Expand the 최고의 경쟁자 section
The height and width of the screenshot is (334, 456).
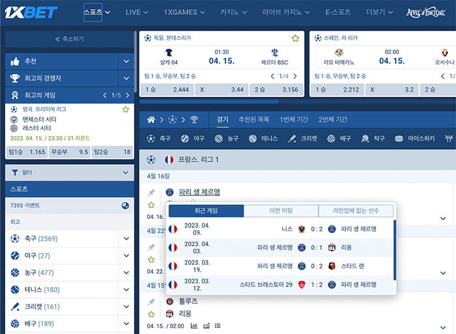pyautogui.click(x=126, y=78)
